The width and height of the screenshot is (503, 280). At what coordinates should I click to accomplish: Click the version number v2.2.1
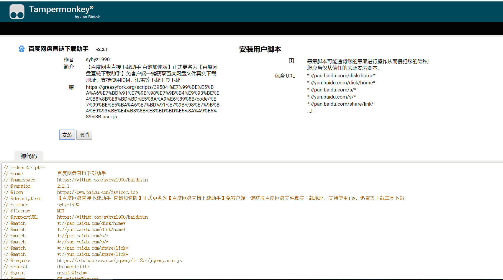(x=102, y=49)
